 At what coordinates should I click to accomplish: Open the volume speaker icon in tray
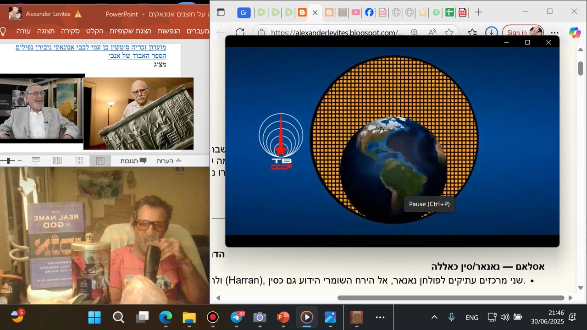pyautogui.click(x=505, y=317)
